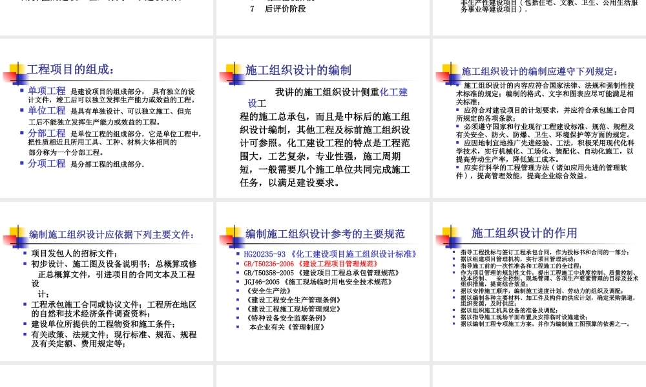Click the bullet starting 应实行科学的工程管理方法
The image size is (646, 387).
pos(541,172)
